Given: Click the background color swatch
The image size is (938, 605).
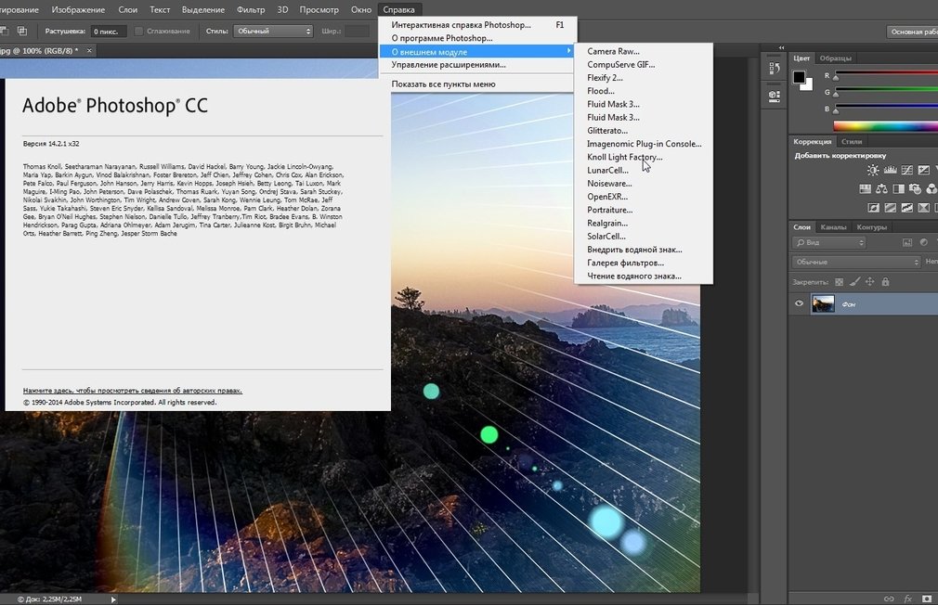Looking at the screenshot, I should point(809,86).
